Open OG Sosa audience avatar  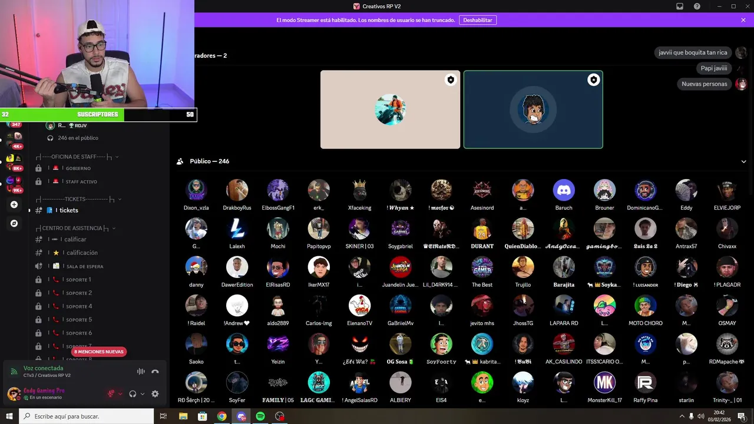[x=400, y=344]
